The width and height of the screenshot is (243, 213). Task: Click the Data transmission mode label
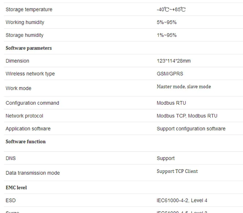[x=33, y=173]
